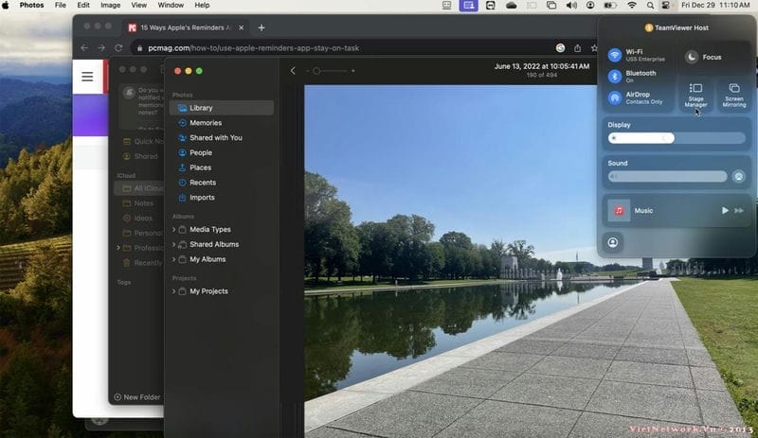
Task: Toggle Bluetooth on or off
Action: [615, 76]
